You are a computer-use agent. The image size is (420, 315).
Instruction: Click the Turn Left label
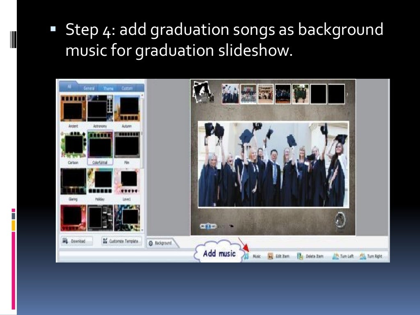click(x=347, y=256)
